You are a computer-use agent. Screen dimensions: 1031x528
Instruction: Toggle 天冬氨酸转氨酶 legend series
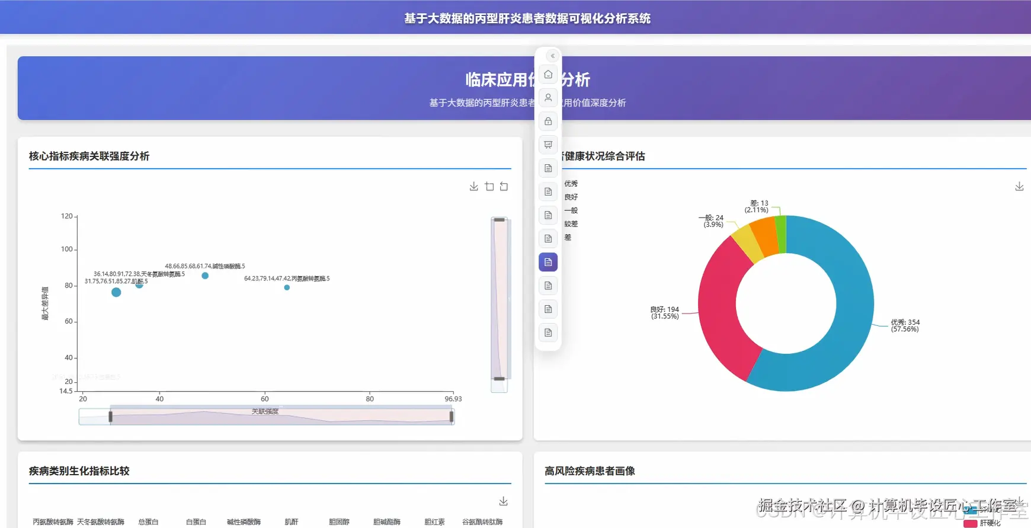pos(101,522)
